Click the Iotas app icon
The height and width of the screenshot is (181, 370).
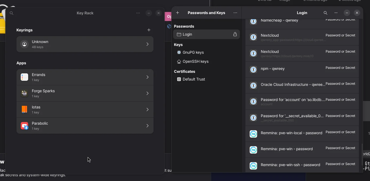[x=24, y=110]
